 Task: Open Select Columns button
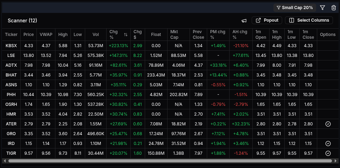[309, 20]
